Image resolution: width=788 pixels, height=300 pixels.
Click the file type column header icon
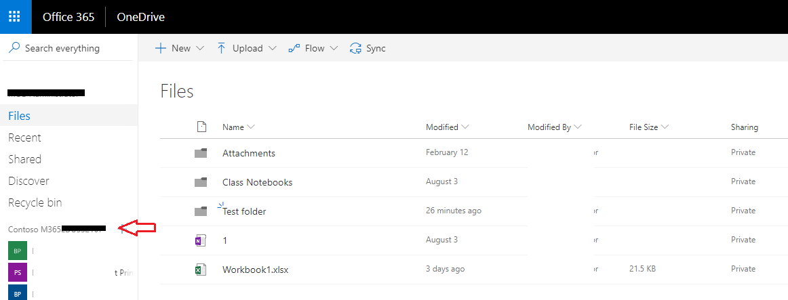[201, 127]
